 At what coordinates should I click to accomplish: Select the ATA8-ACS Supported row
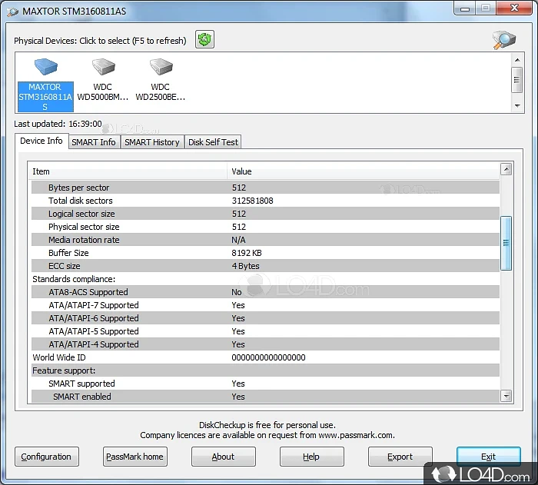click(265, 292)
